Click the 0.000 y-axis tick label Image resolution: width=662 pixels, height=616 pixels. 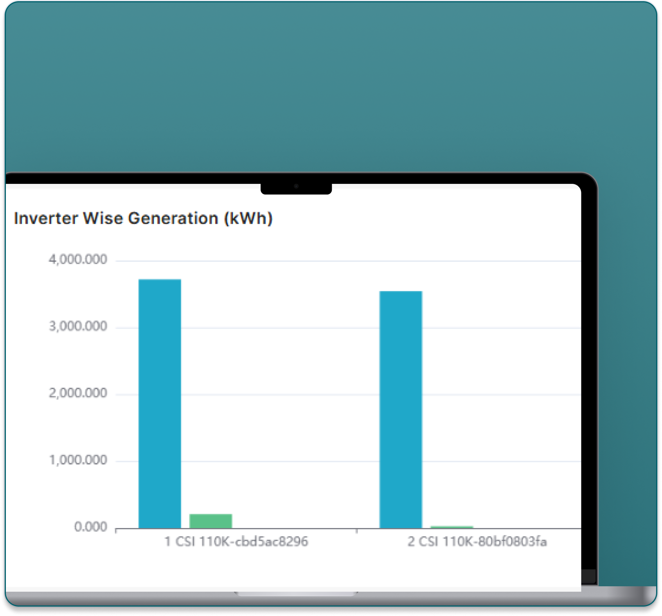pos(90,525)
